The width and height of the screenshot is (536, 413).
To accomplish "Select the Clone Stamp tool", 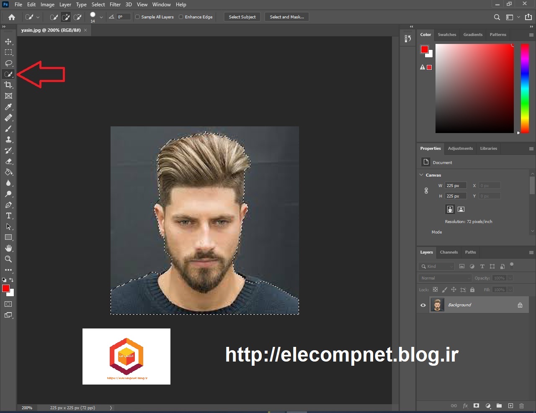I will (x=8, y=139).
